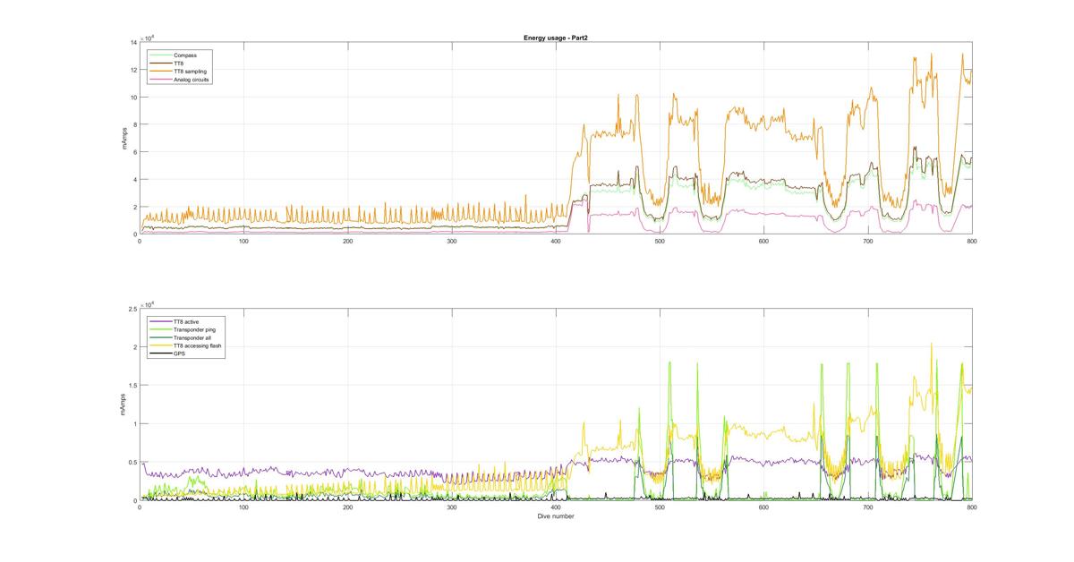Click the '12' y-axis tick on the top plot
Image resolution: width=1074 pixels, height=562 pixels.
coord(133,70)
